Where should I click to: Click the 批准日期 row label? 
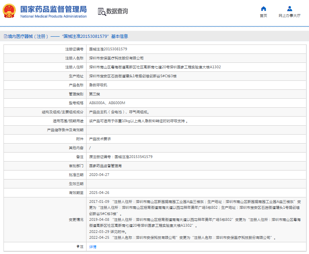pos(76,175)
